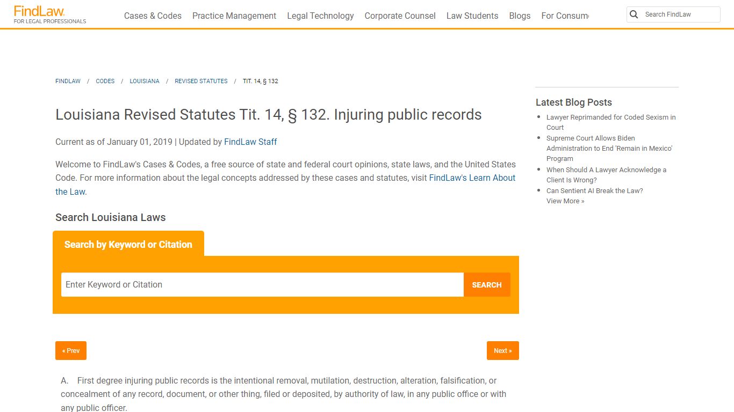Viewport: 734px width, 412px height.
Task: Open the Legal Technology menu
Action: pos(320,16)
